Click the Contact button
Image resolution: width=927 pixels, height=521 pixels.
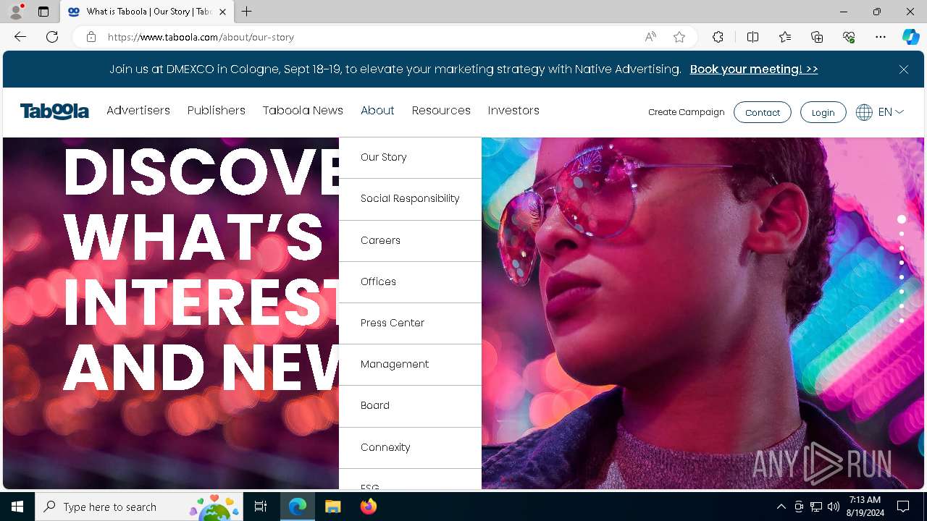pyautogui.click(x=763, y=112)
